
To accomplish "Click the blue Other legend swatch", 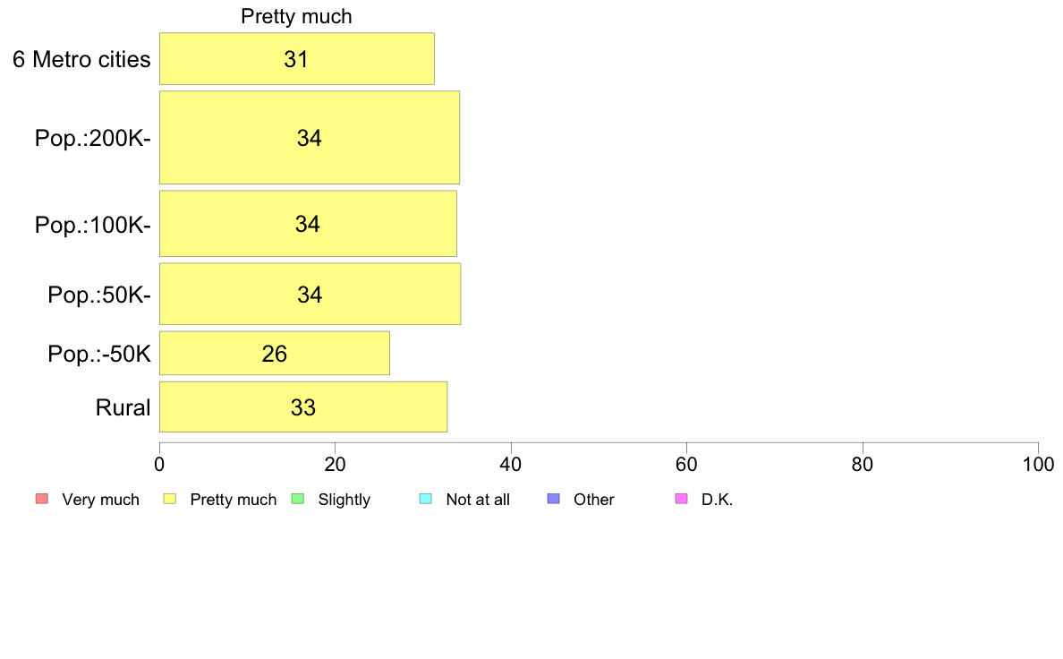I will pyautogui.click(x=553, y=499).
